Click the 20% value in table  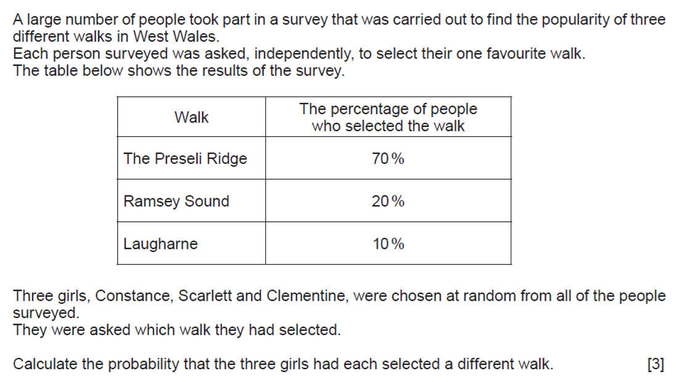click(x=388, y=201)
